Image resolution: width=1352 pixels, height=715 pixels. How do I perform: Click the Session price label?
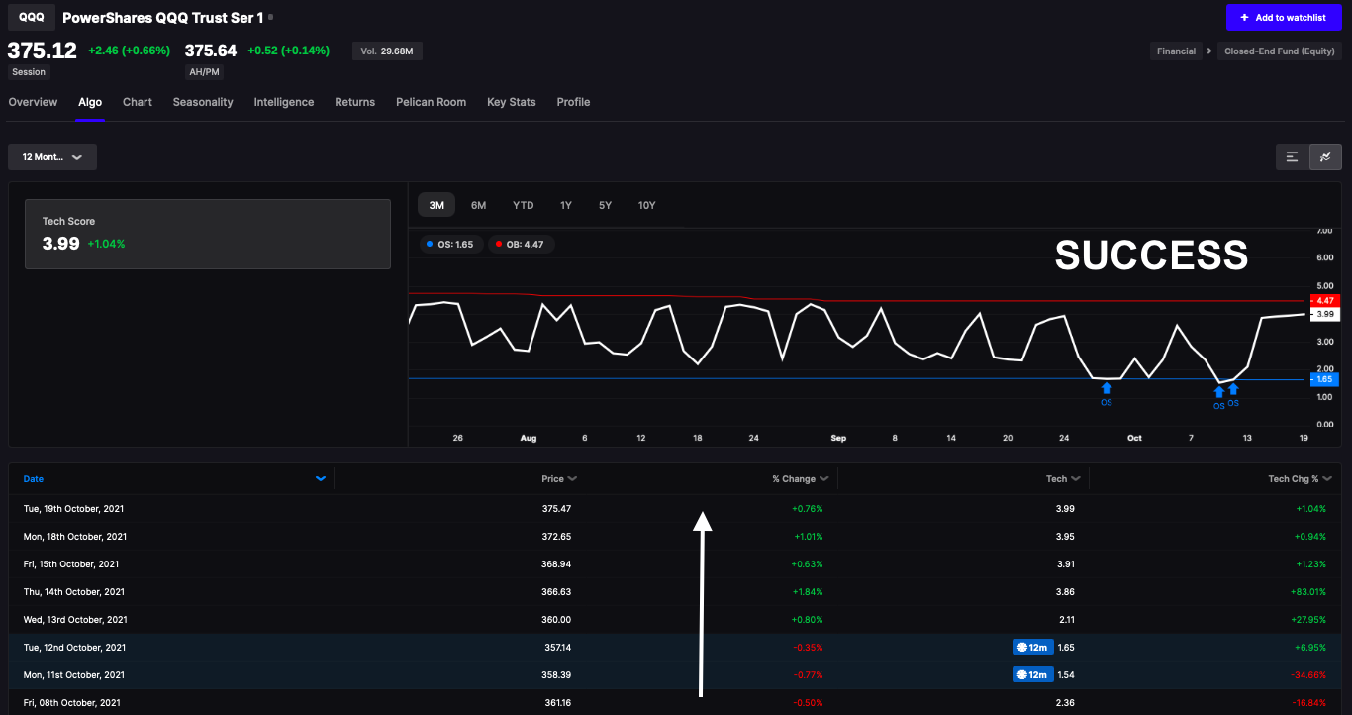coord(29,72)
